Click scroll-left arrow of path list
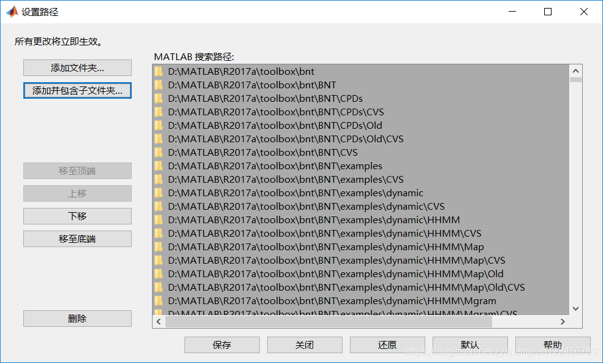 159,321
